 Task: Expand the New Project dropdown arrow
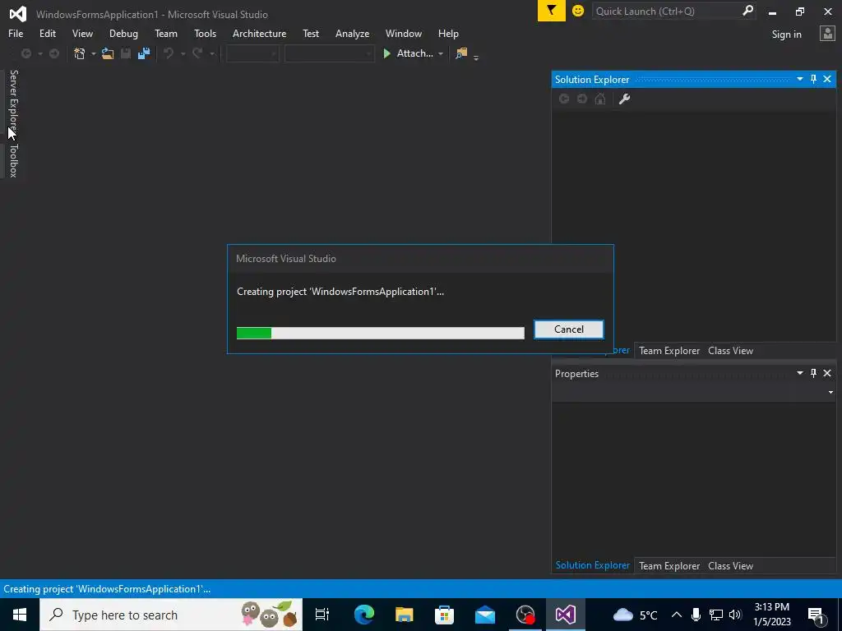coord(93,53)
